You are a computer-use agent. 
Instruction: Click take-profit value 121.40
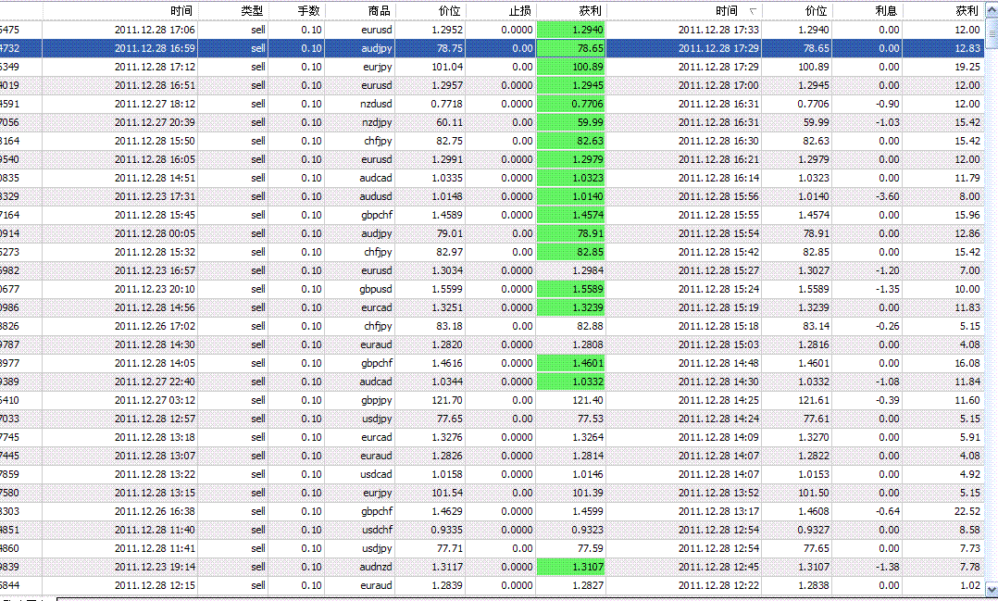click(x=588, y=400)
